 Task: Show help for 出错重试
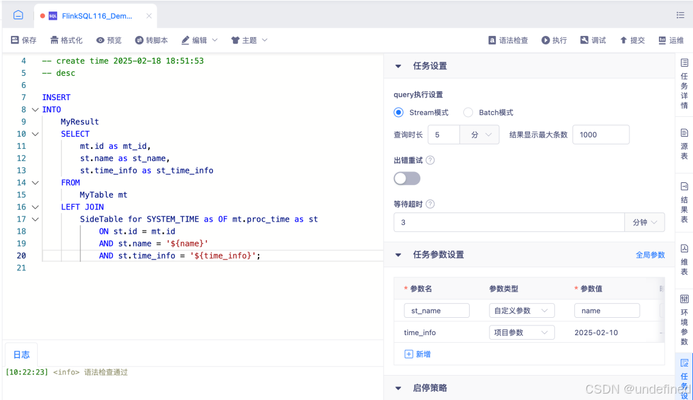tap(430, 161)
